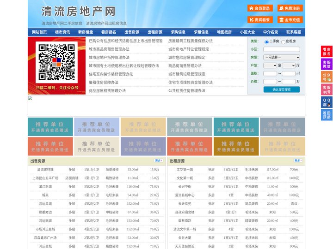The width and height of the screenshot is (333, 249).
Task: Click the maximum 价格 input field
Action: coord(289,82)
